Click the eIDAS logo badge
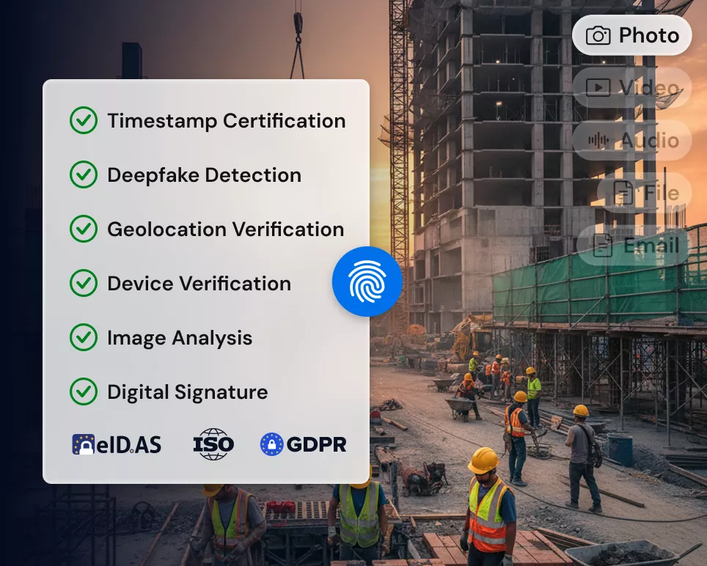This screenshot has height=566, width=707. [117, 444]
